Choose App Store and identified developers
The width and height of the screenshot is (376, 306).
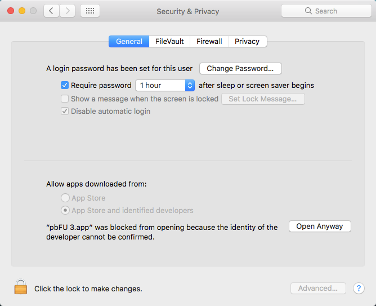pos(65,210)
